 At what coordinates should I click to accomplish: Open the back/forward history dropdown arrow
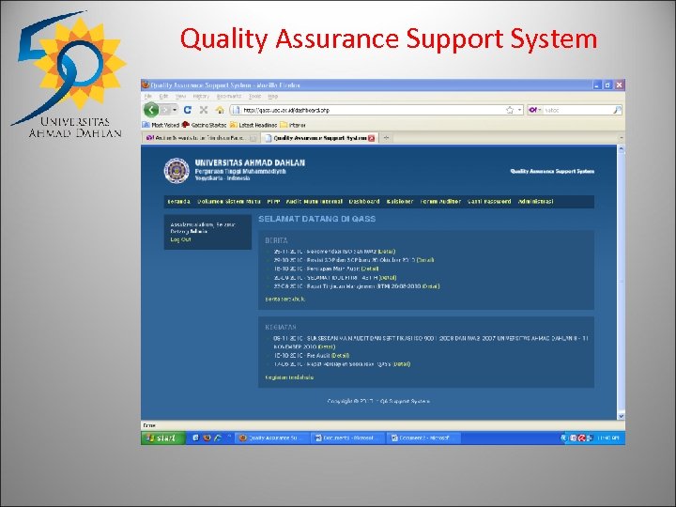point(175,110)
